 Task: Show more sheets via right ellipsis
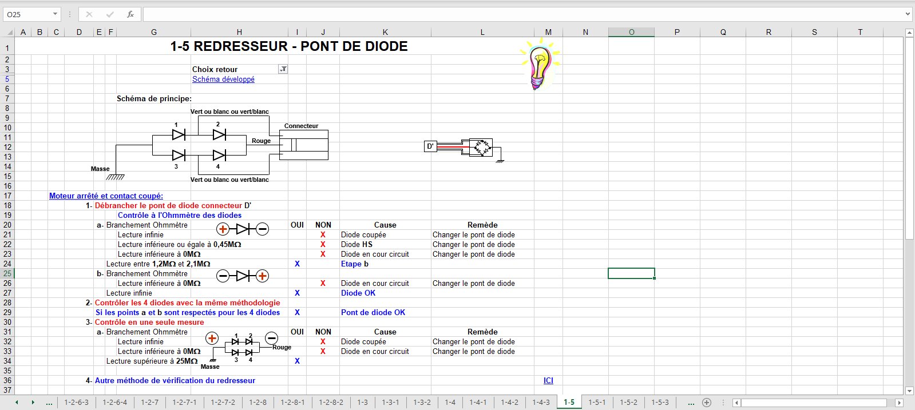pyautogui.click(x=691, y=403)
